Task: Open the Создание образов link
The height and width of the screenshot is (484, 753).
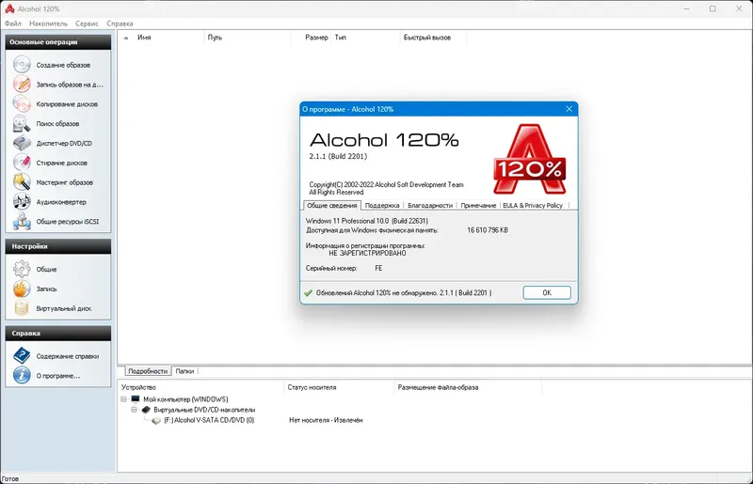Action: (x=63, y=65)
